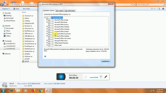The height and width of the screenshot is (93, 166).
Task: Open install options for Office Shared Features
Action: tap(51, 43)
